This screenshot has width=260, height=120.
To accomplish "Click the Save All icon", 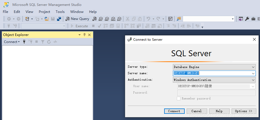I will (x=59, y=19).
